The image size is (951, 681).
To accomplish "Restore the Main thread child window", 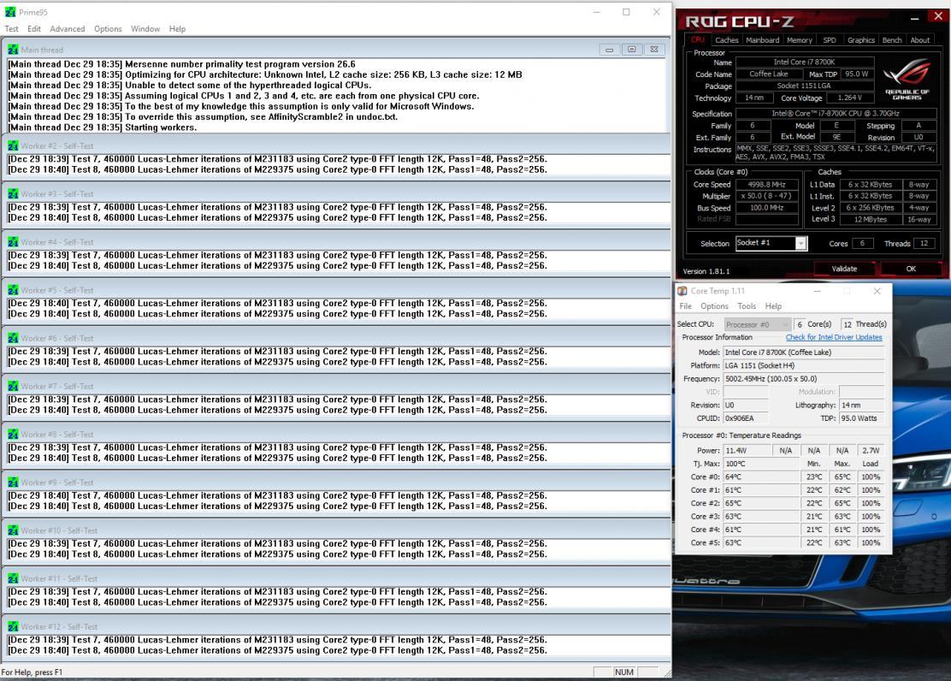I will (x=632, y=49).
